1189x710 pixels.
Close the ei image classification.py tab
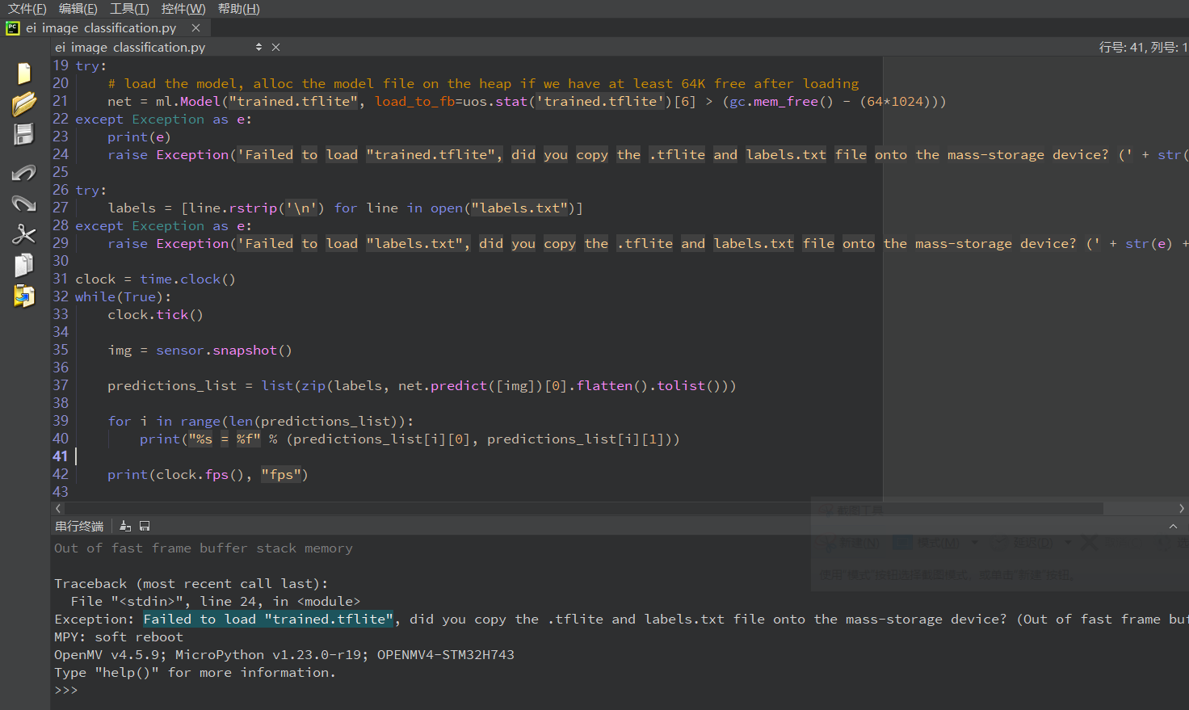(x=195, y=27)
